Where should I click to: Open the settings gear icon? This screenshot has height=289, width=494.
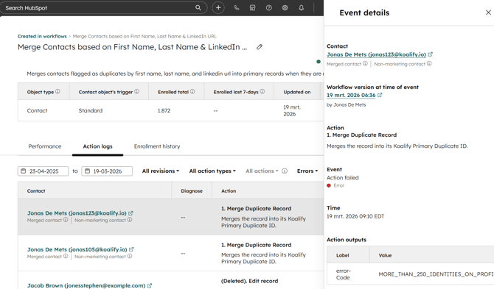[x=285, y=8]
